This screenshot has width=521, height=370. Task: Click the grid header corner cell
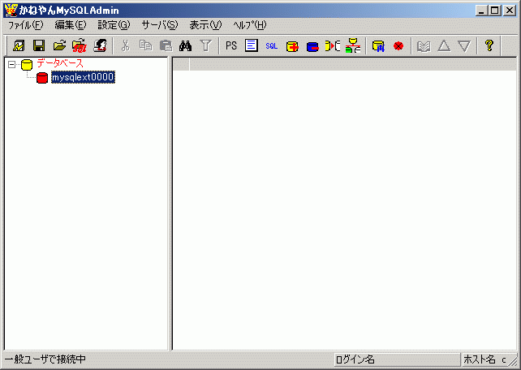coord(181,64)
